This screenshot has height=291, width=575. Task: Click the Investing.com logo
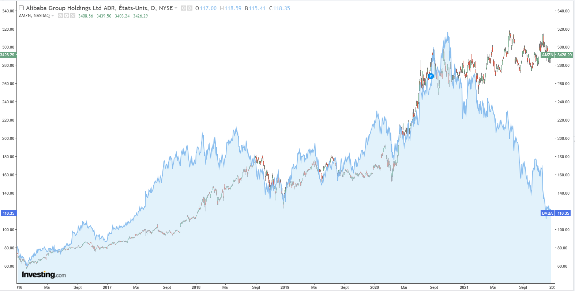44,275
